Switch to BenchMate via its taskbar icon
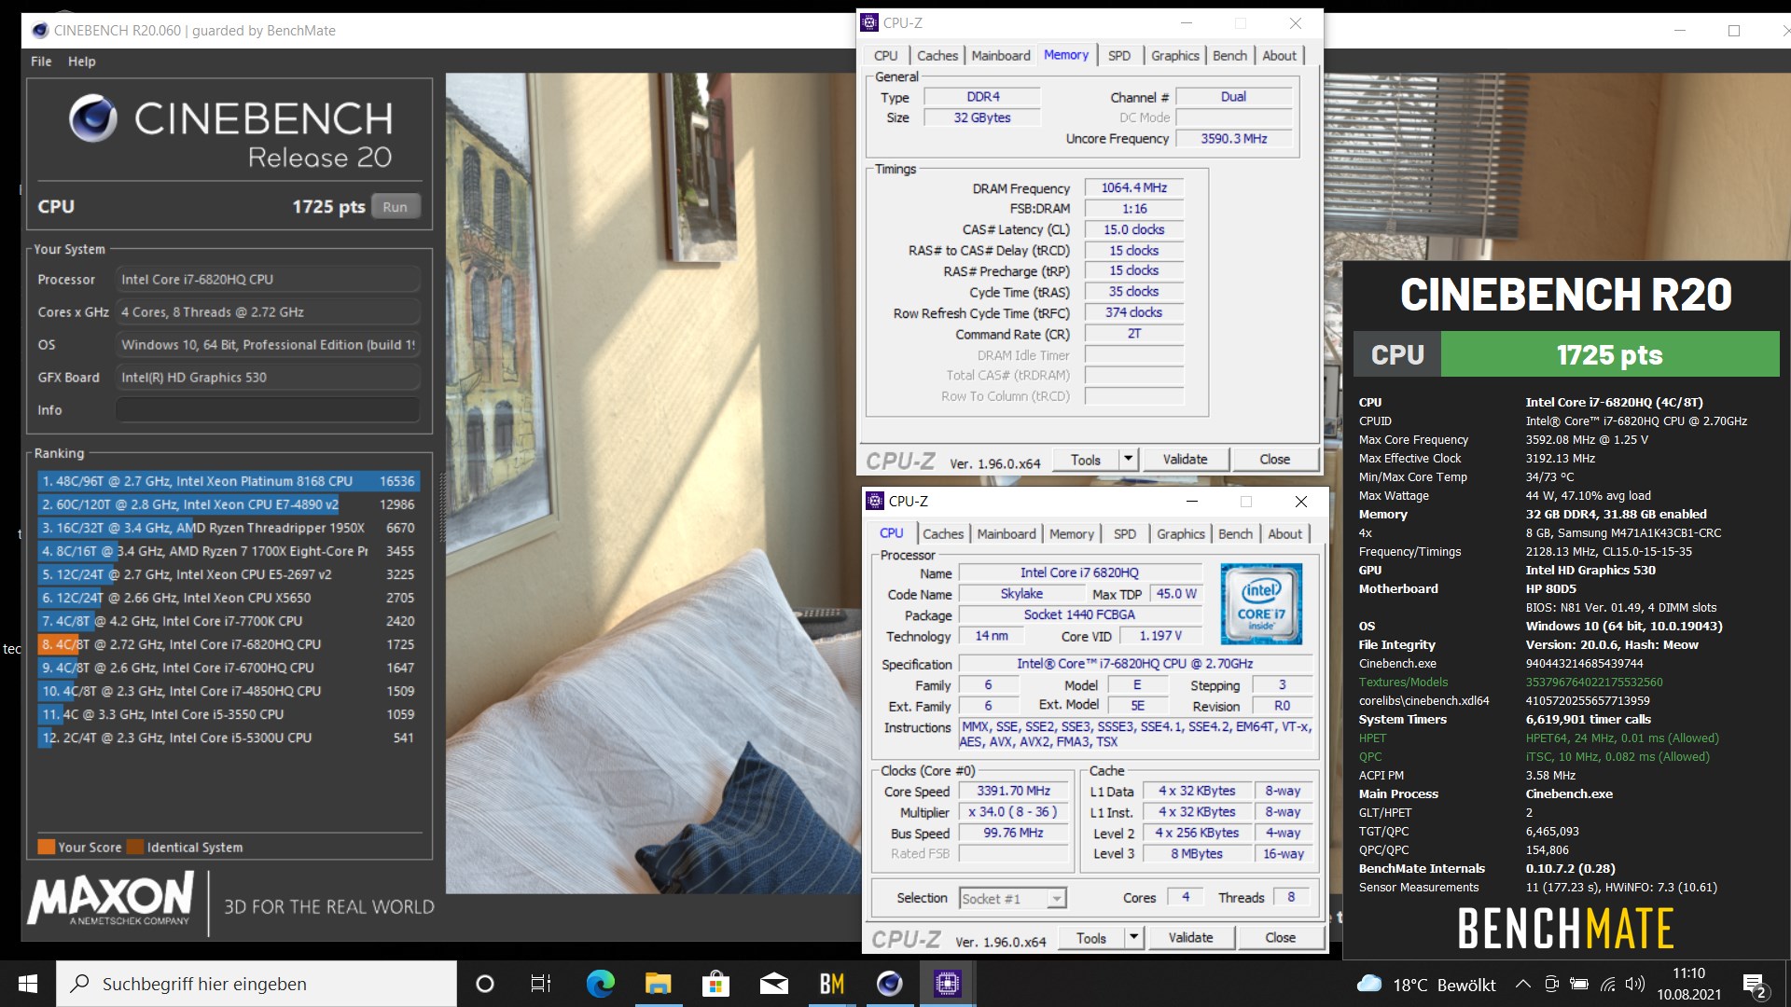The width and height of the screenshot is (1791, 1007). pyautogui.click(x=831, y=984)
